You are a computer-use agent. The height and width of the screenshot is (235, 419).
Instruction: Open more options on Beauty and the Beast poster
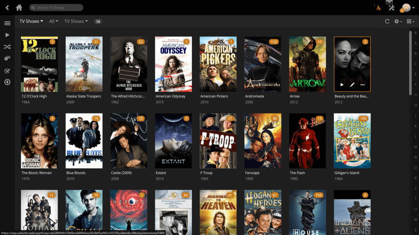tap(363, 85)
